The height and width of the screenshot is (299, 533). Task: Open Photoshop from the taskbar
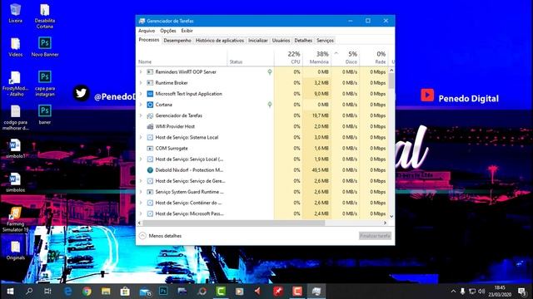[163, 292]
